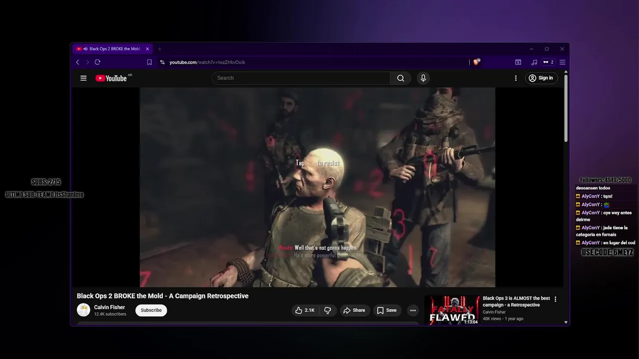Open the Brave VPN glasses button
The height and width of the screenshot is (359, 639).
pos(548,62)
